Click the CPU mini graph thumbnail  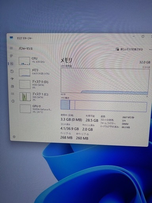(x=24, y=61)
